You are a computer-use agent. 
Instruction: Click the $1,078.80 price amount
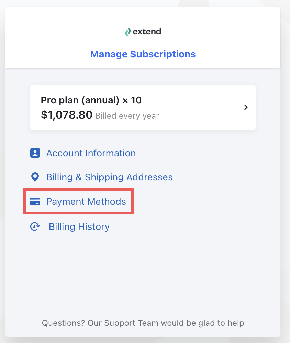pos(66,115)
